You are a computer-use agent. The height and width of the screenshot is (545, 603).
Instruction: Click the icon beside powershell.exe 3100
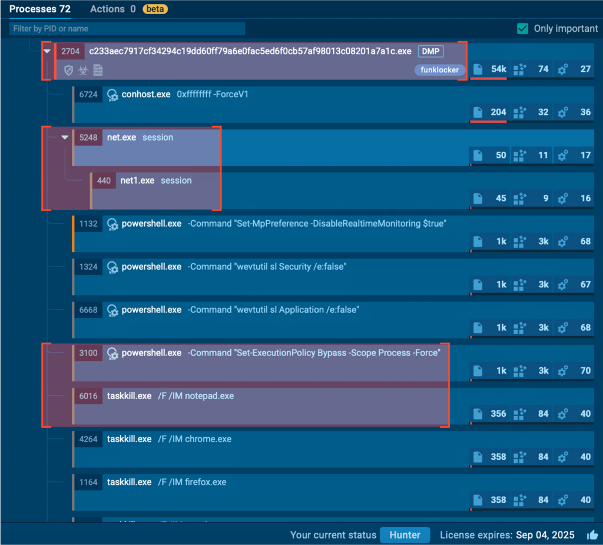pos(112,353)
